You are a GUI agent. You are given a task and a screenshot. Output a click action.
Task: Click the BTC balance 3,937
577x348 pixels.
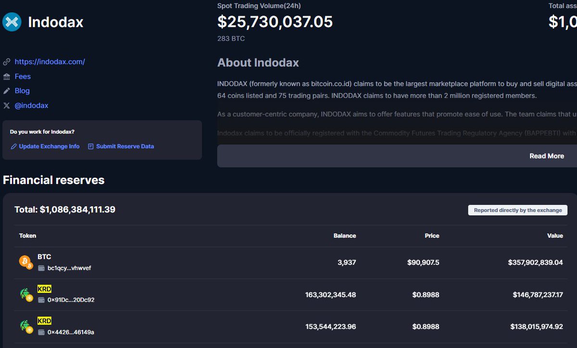coord(346,262)
